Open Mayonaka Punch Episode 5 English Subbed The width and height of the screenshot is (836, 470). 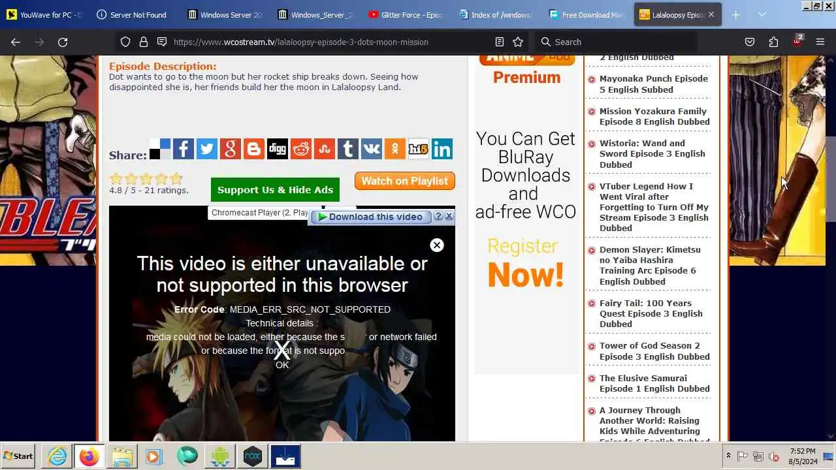pos(654,84)
